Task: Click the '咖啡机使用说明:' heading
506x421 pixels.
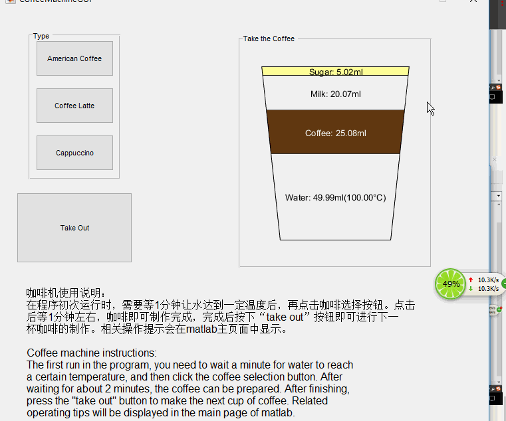Action: pyautogui.click(x=66, y=293)
